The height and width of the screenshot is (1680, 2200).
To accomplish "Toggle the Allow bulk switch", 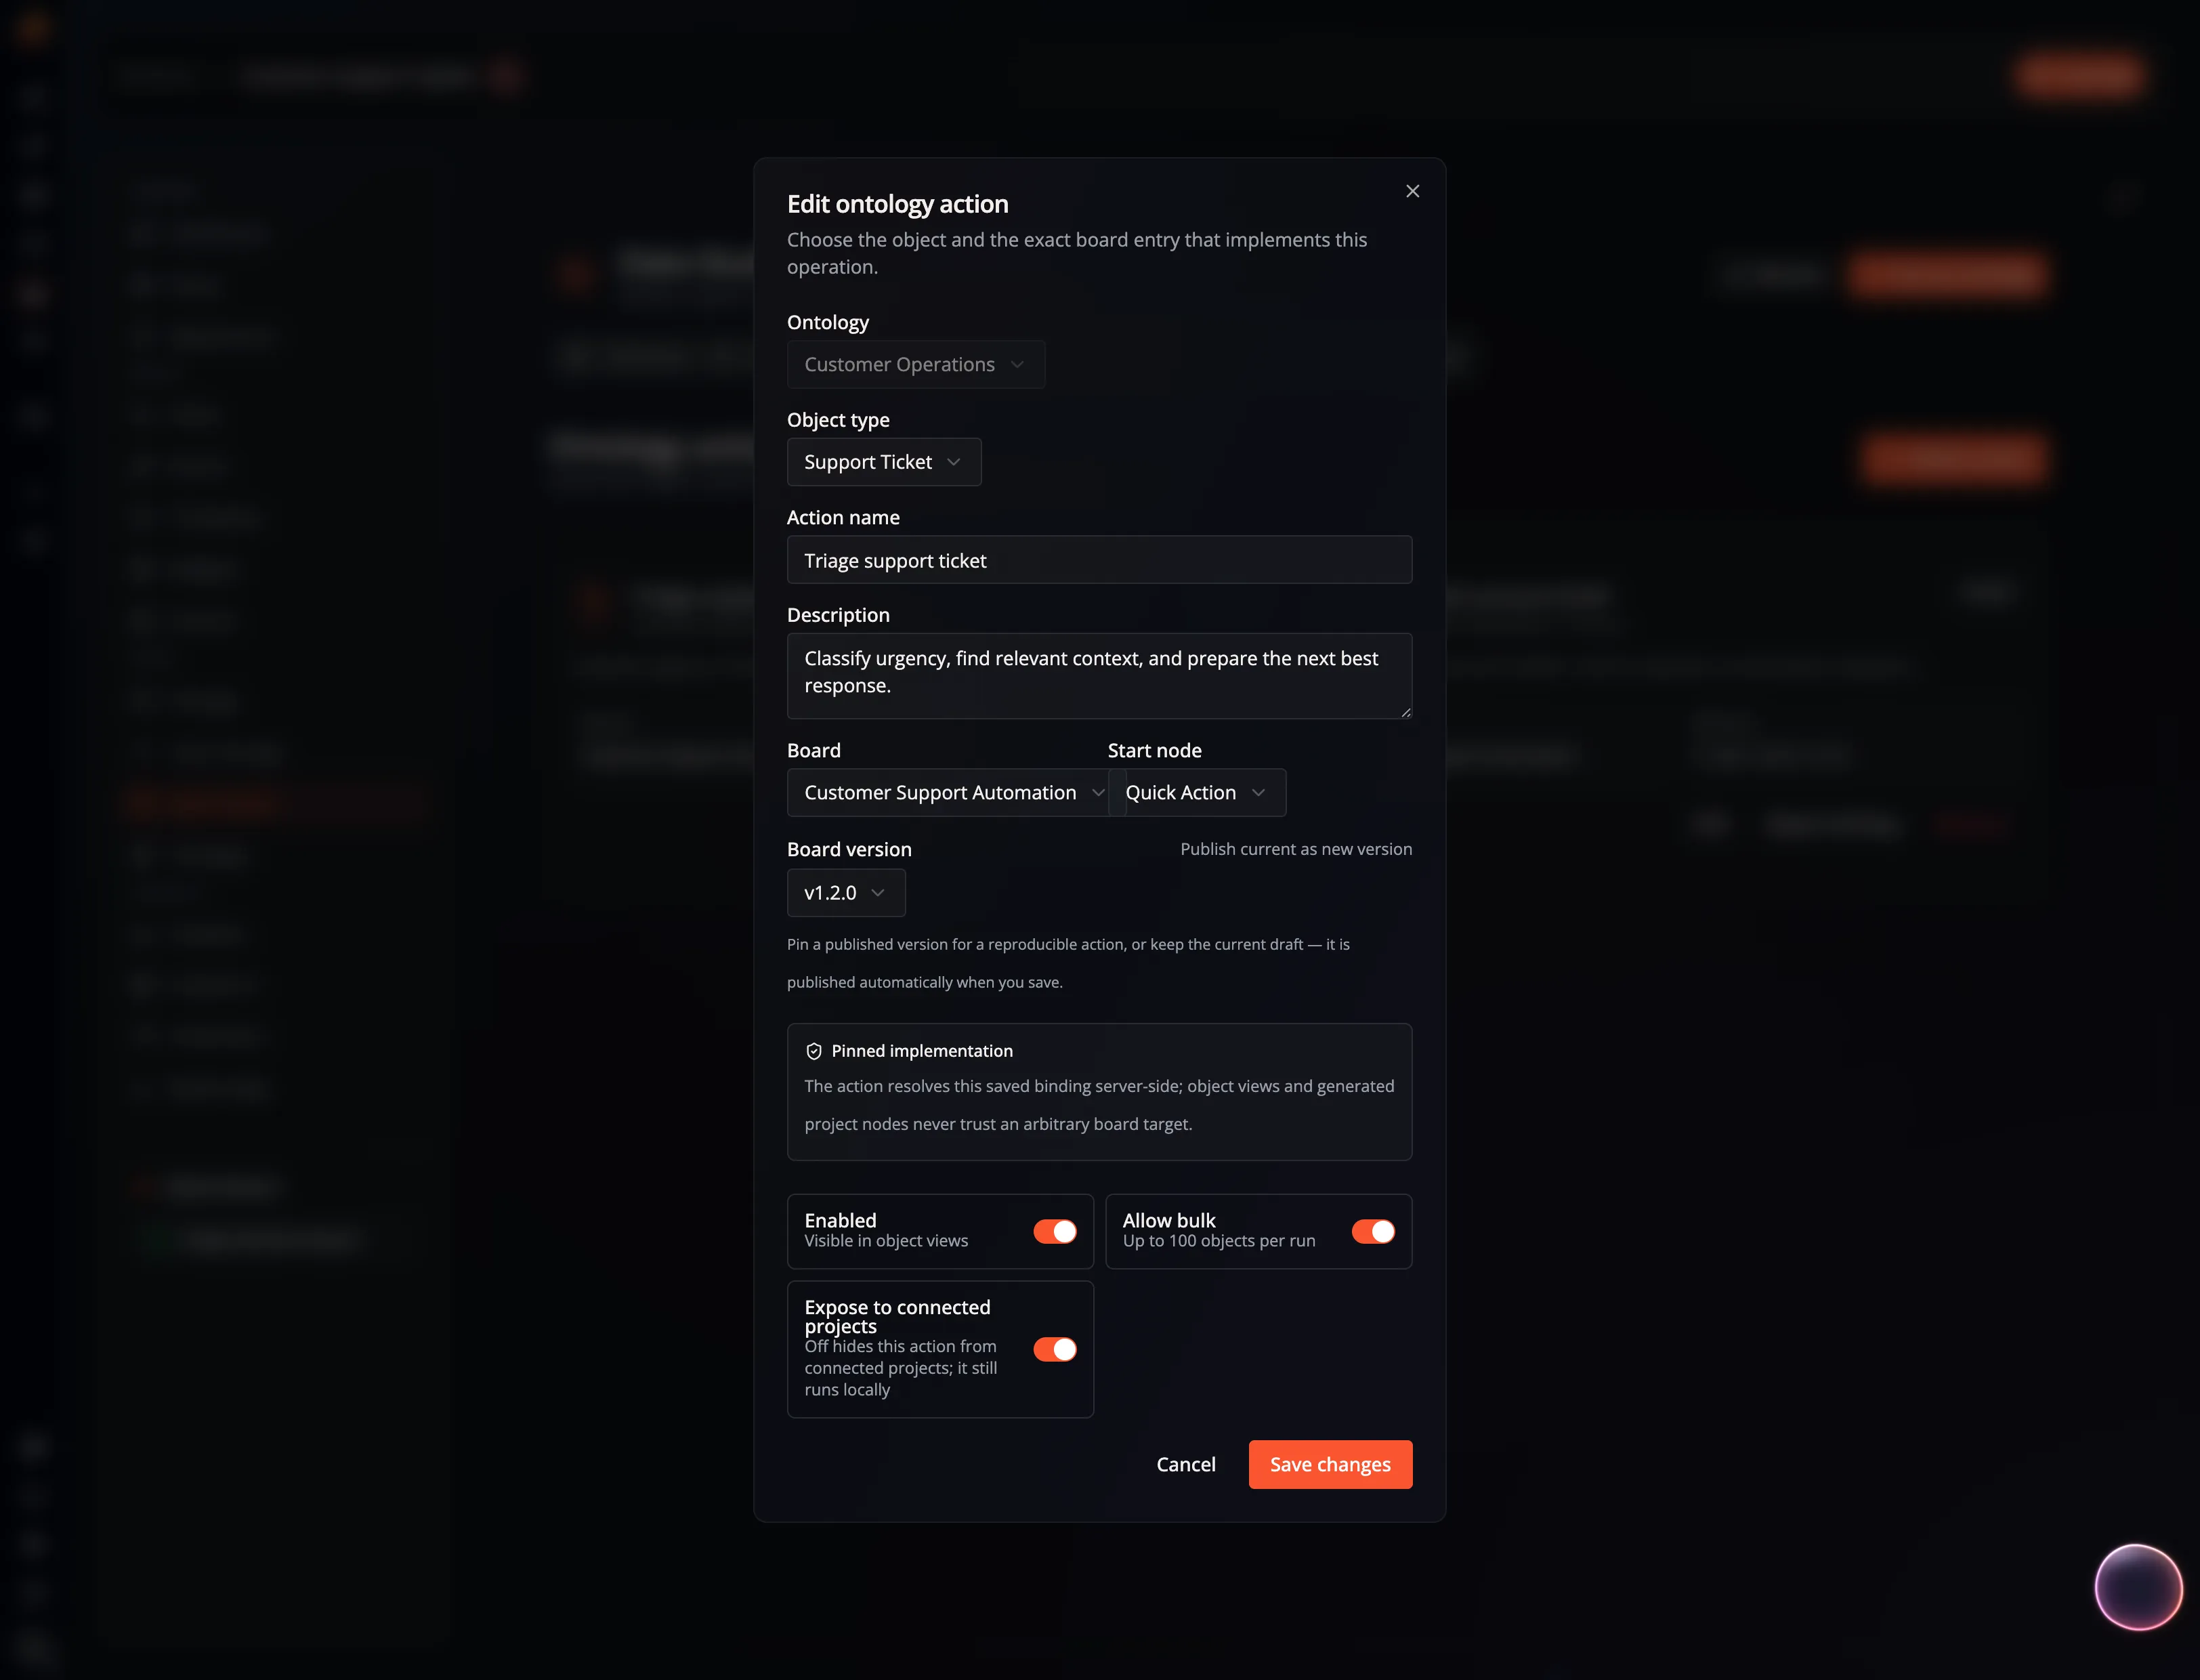I will 1373,1231.
